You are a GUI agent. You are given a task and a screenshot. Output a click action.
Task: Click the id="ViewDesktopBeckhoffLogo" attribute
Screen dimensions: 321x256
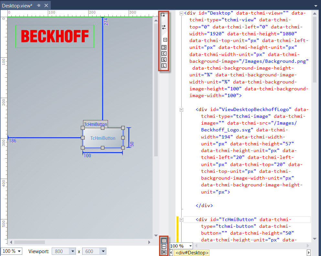tap(251, 109)
